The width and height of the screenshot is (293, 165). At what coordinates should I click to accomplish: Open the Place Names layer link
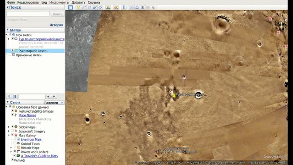27,115
